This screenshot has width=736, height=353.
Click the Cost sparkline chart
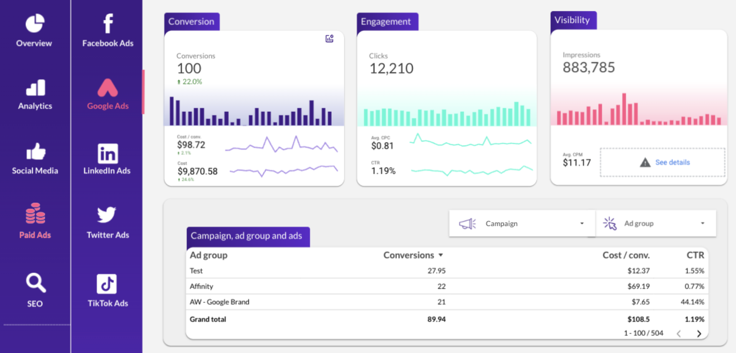click(x=284, y=170)
